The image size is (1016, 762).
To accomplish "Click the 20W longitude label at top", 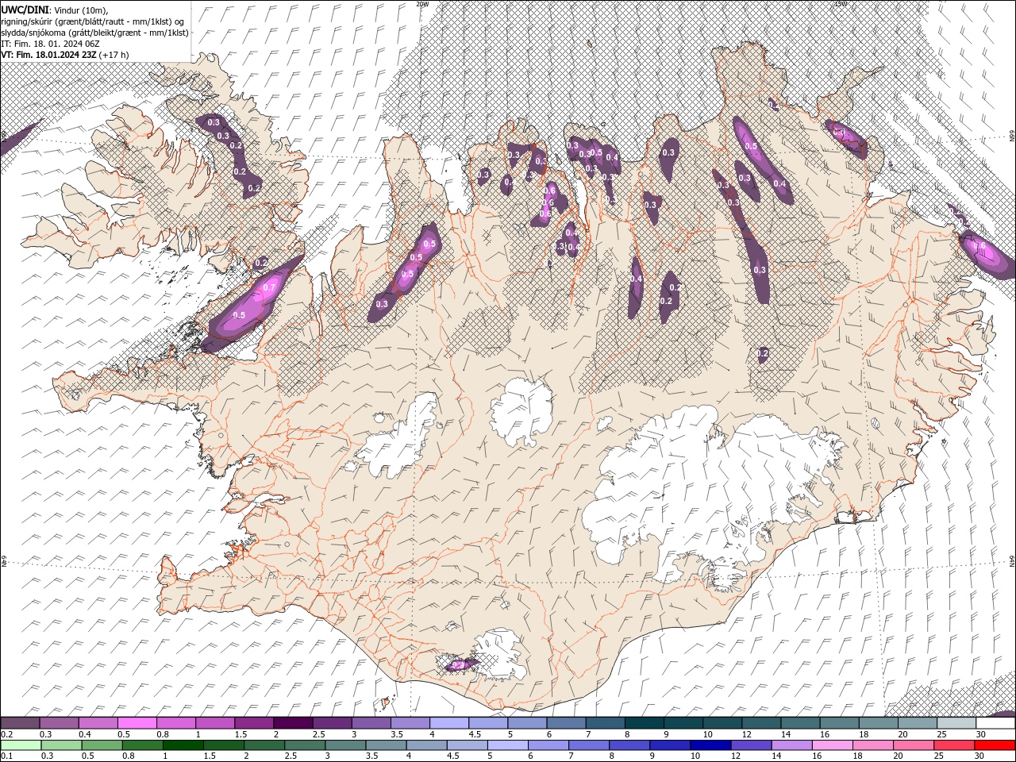I will point(422,4).
